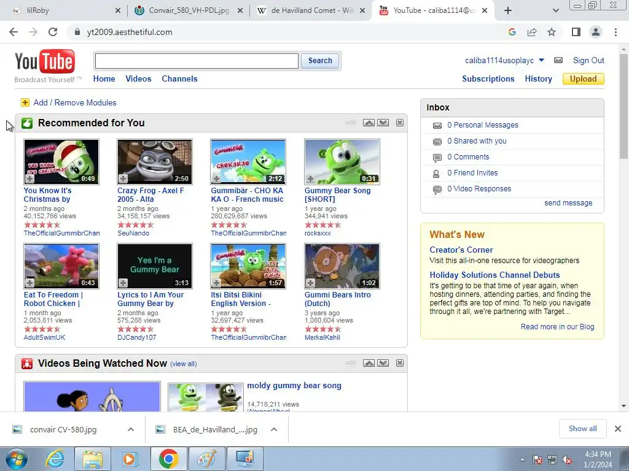
Task: Open Read more in our Blog
Action: click(557, 327)
